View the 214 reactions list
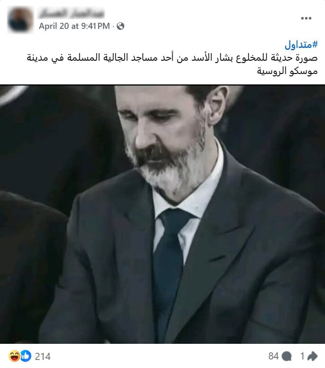 [43, 356]
